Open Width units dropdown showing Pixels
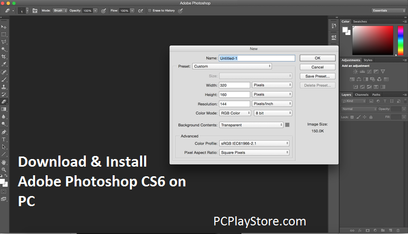The width and height of the screenshot is (408, 234). coord(272,85)
